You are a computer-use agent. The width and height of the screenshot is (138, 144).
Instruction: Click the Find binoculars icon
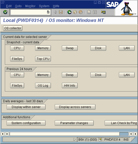click(95, 12)
